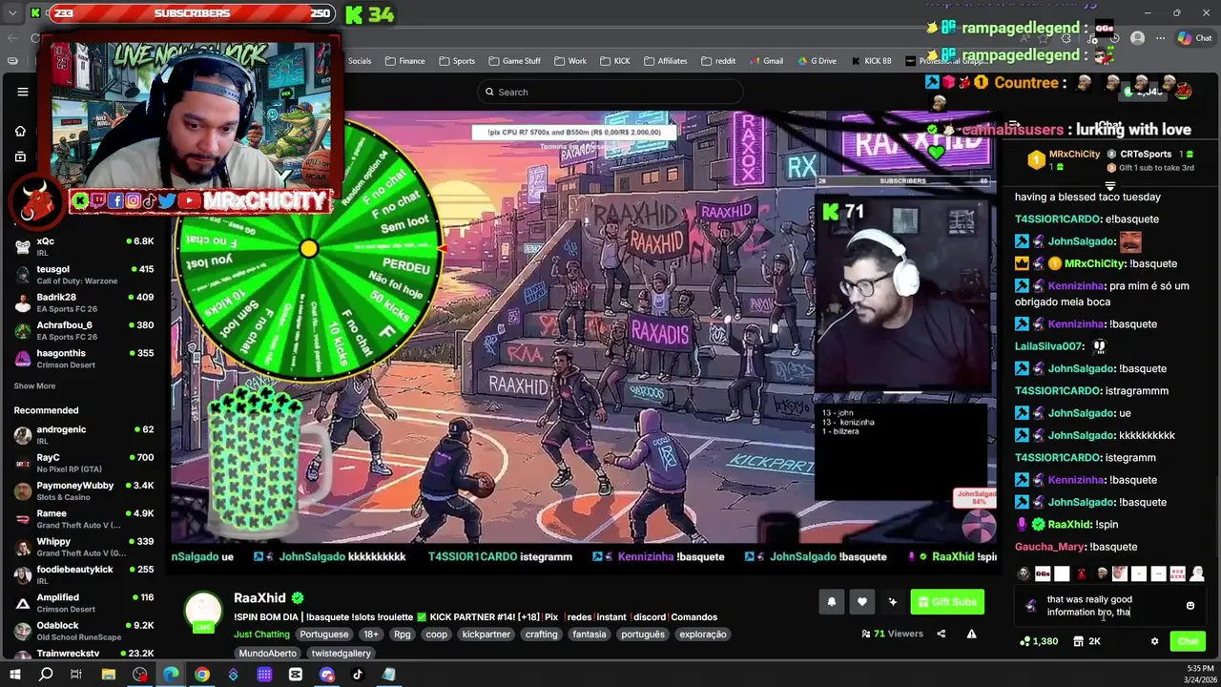Open the Game Stuff bookmark folder

tap(515, 61)
